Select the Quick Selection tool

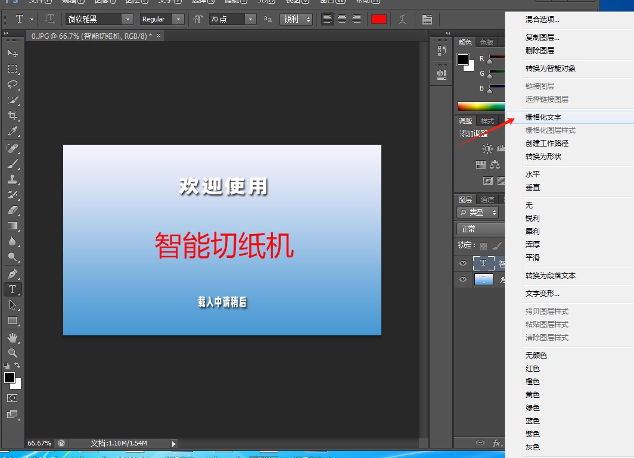[13, 100]
